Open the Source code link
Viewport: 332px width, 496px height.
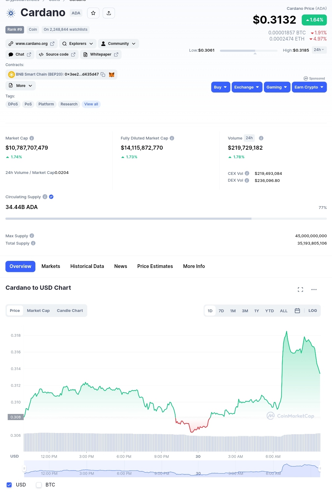coord(57,54)
